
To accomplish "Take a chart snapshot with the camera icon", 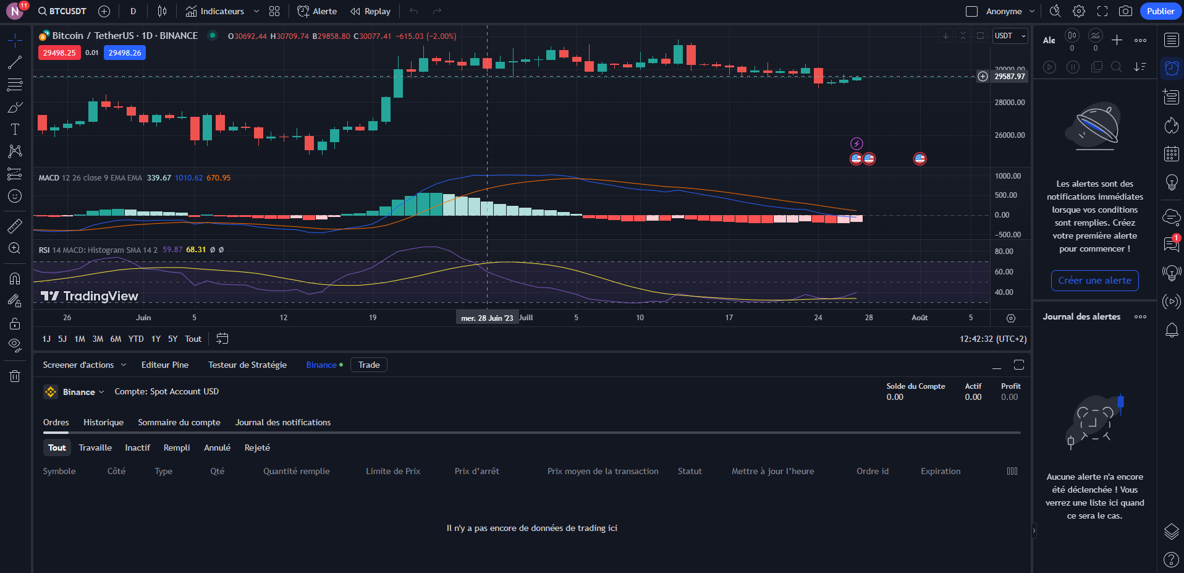I will 1125,11.
